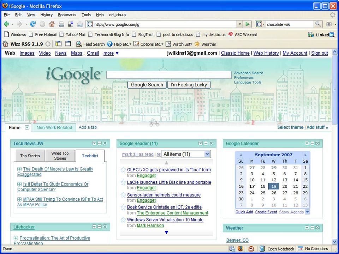
Task: Click the ASC Webmail bookmark
Action: [243, 35]
